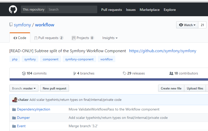Open the Watch dropdown button
Screen dimensions: 208x131
point(187,25)
